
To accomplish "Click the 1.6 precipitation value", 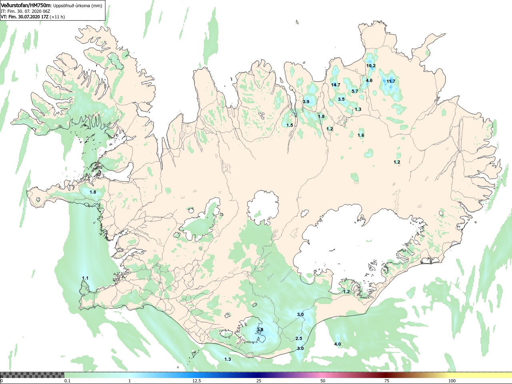I will click(x=361, y=135).
